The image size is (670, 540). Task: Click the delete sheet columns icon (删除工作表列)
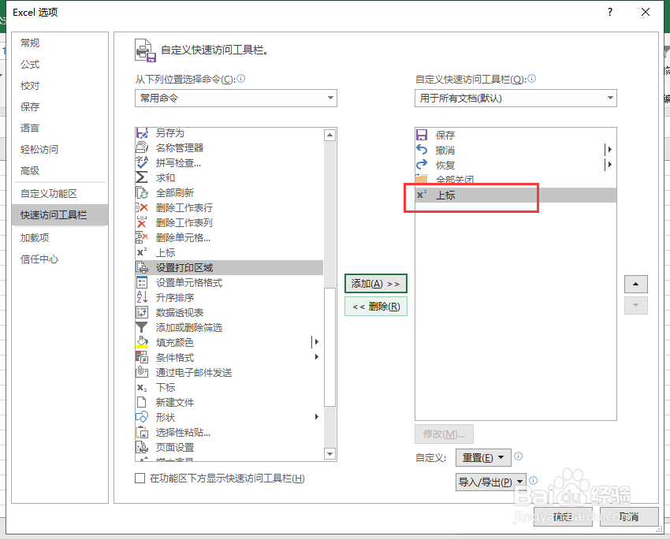point(142,222)
